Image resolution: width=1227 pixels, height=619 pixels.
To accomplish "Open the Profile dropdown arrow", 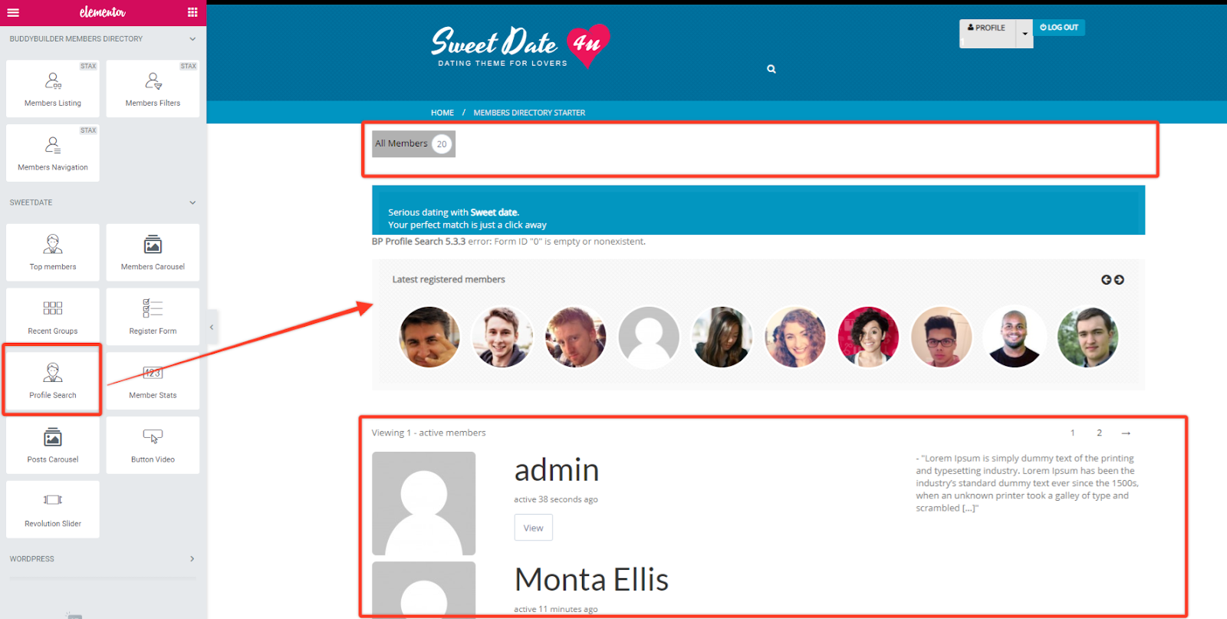I will tap(1025, 34).
